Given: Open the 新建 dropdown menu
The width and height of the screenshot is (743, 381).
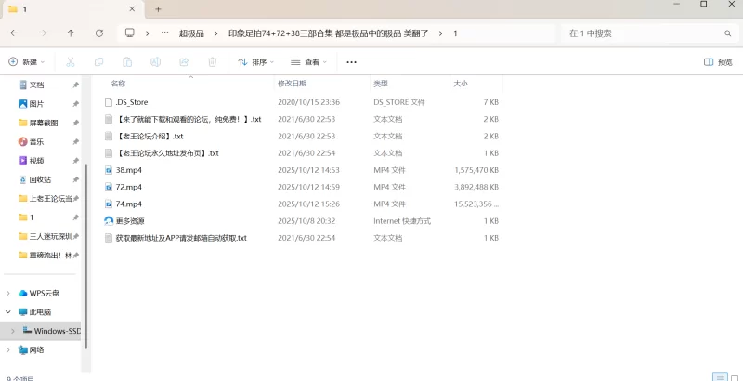Looking at the screenshot, I should pos(27,62).
